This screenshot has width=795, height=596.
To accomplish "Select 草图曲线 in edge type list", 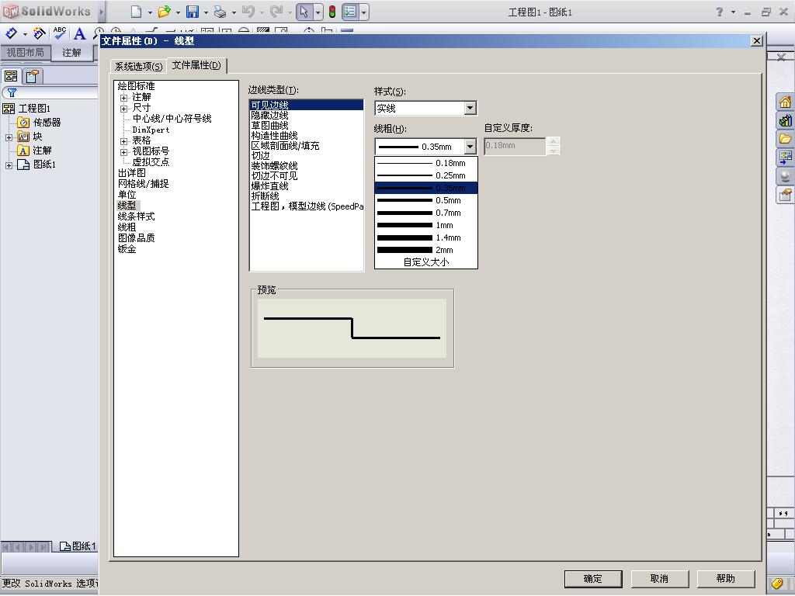I will coord(269,125).
